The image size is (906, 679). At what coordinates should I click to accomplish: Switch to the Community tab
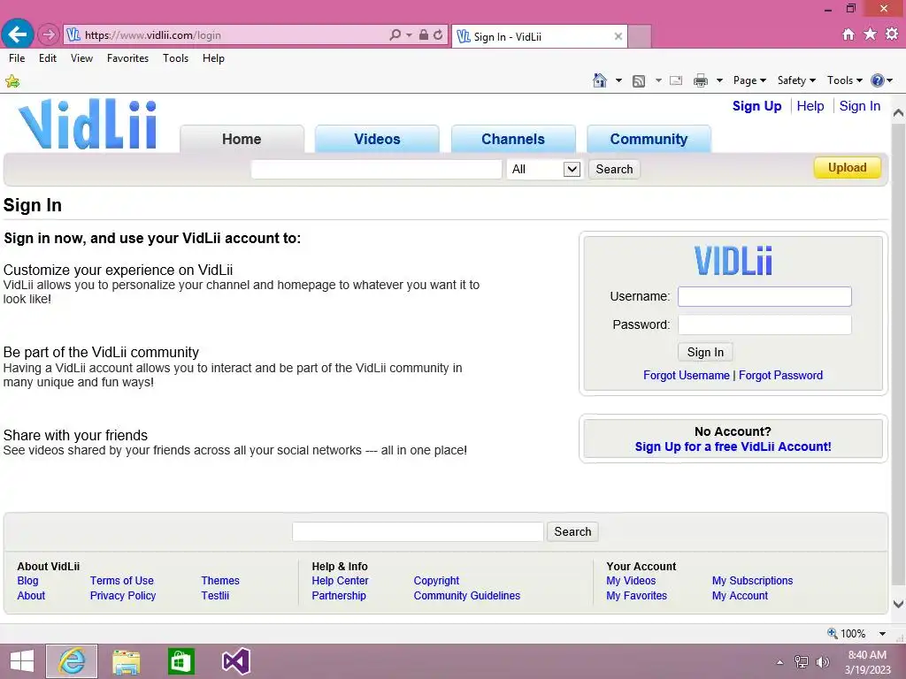tap(649, 139)
